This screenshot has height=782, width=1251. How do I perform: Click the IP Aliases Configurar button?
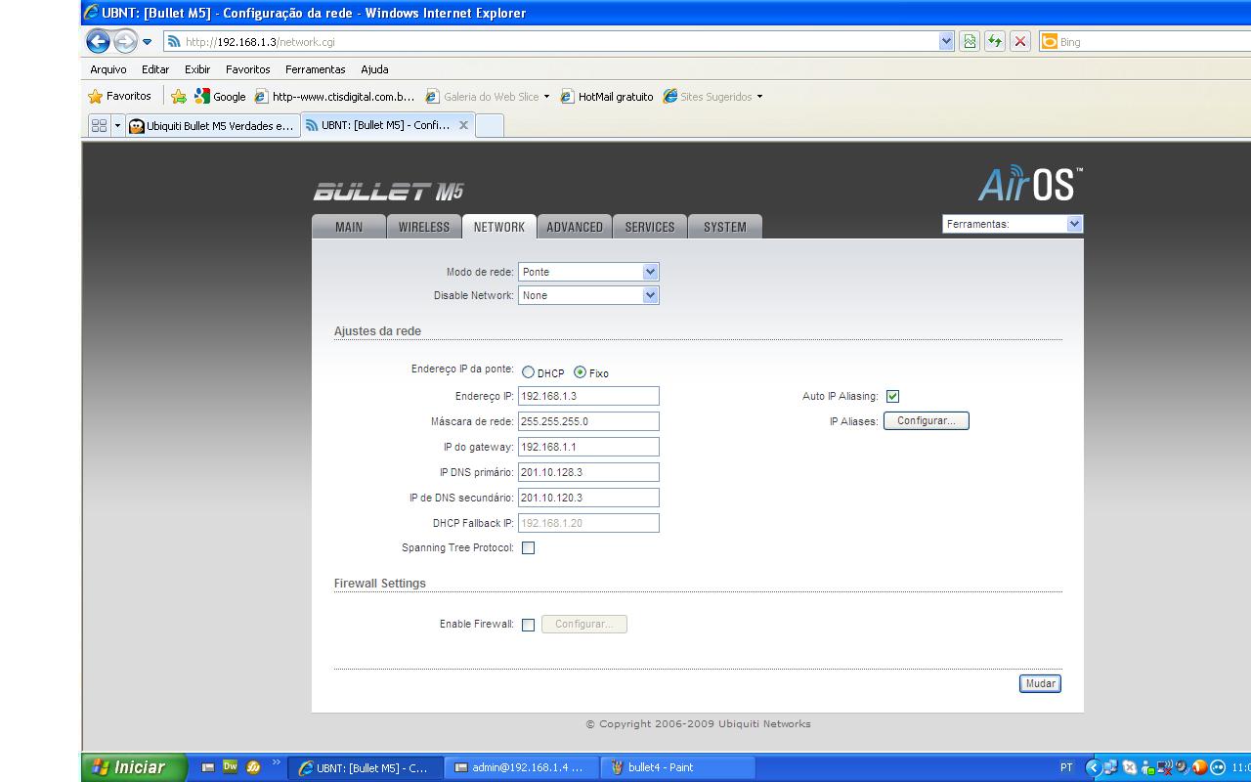927,420
